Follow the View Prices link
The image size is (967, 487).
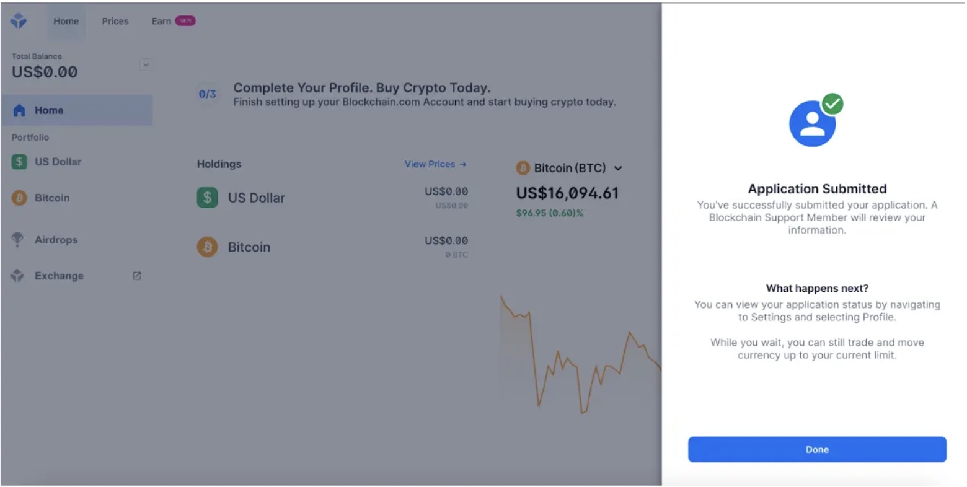435,164
